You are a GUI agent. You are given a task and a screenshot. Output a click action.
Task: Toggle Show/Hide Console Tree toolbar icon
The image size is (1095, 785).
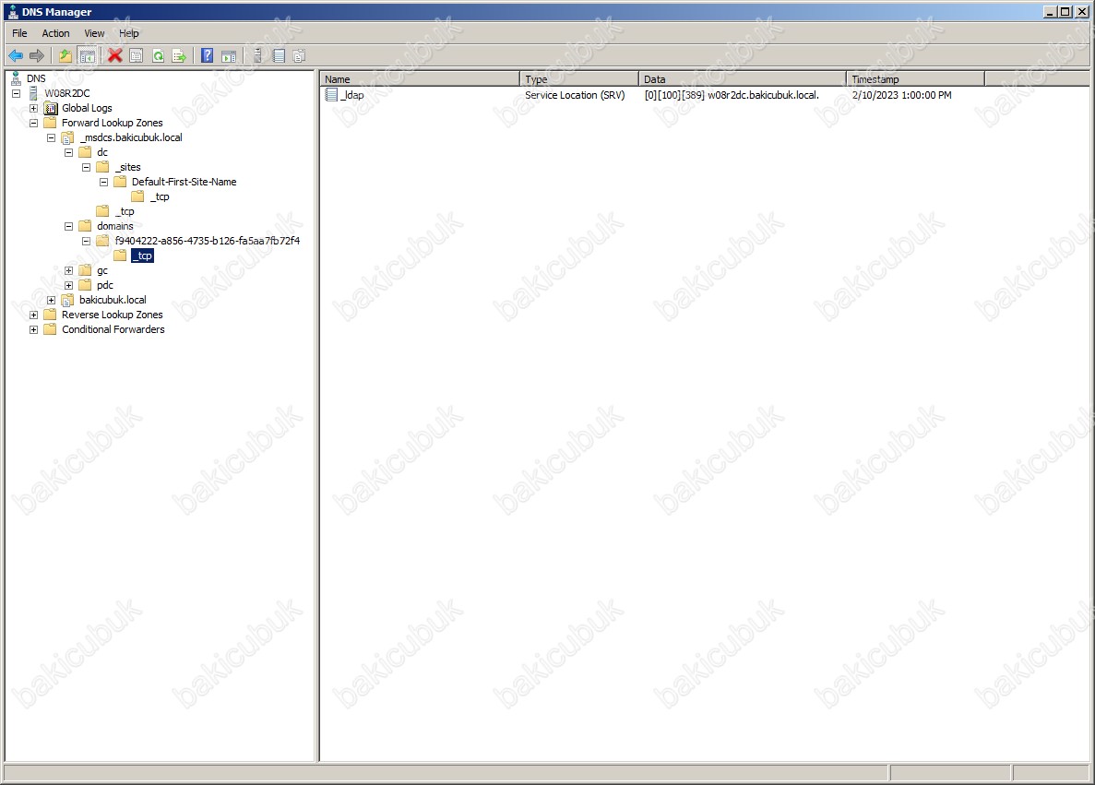coord(88,56)
